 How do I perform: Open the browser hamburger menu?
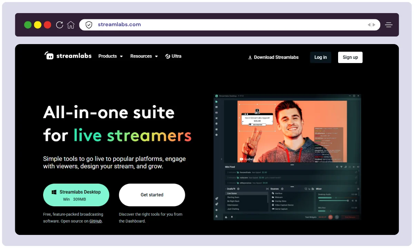389,25
